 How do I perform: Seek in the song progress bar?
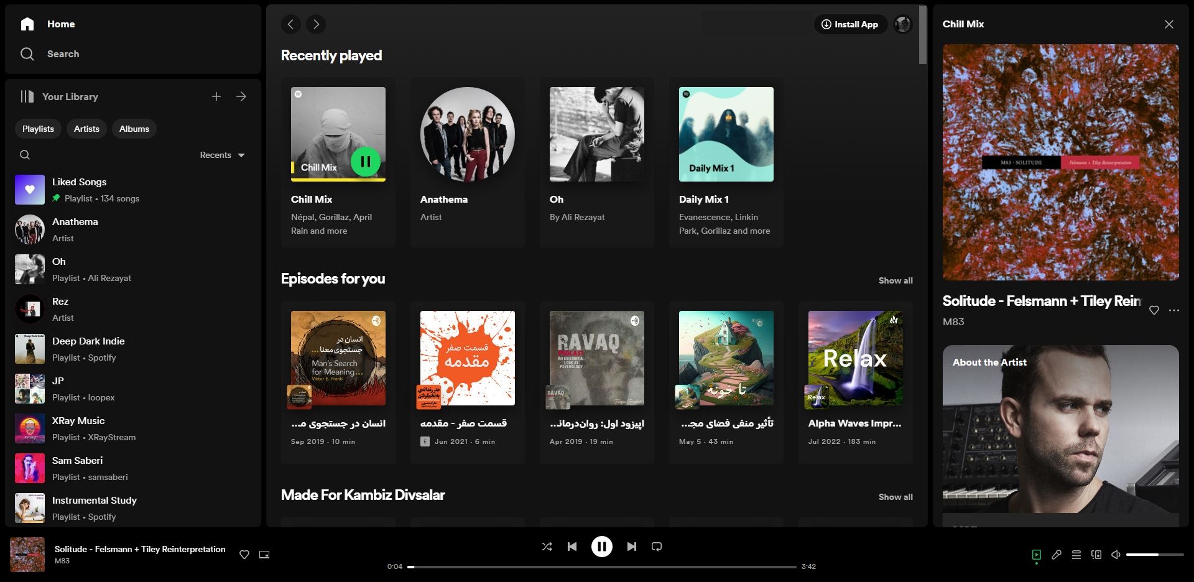click(602, 567)
